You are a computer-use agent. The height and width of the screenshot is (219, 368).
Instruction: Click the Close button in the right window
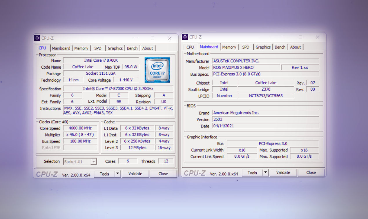click(311, 172)
